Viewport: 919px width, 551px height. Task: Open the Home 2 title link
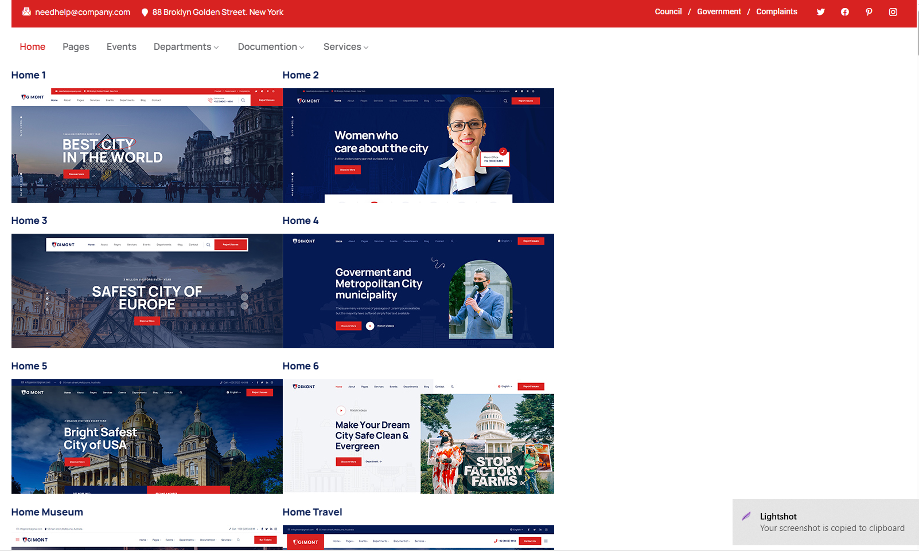pos(301,75)
